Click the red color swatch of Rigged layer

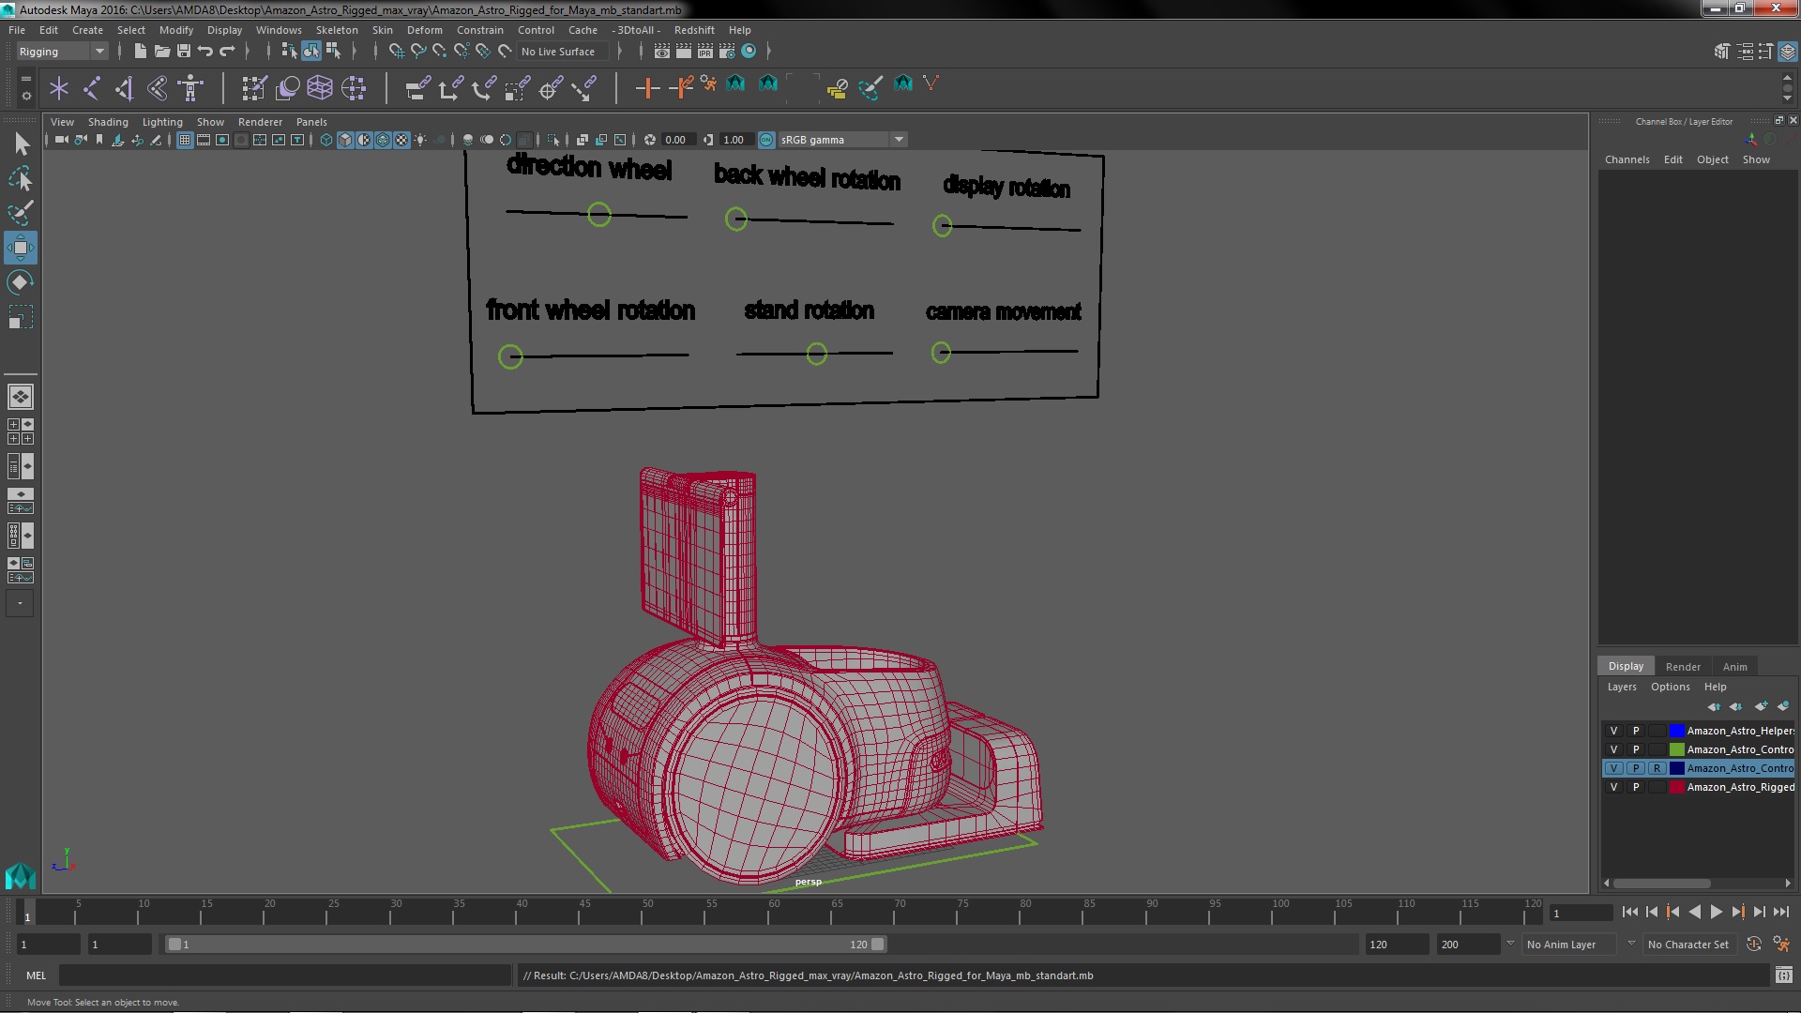(x=1677, y=787)
